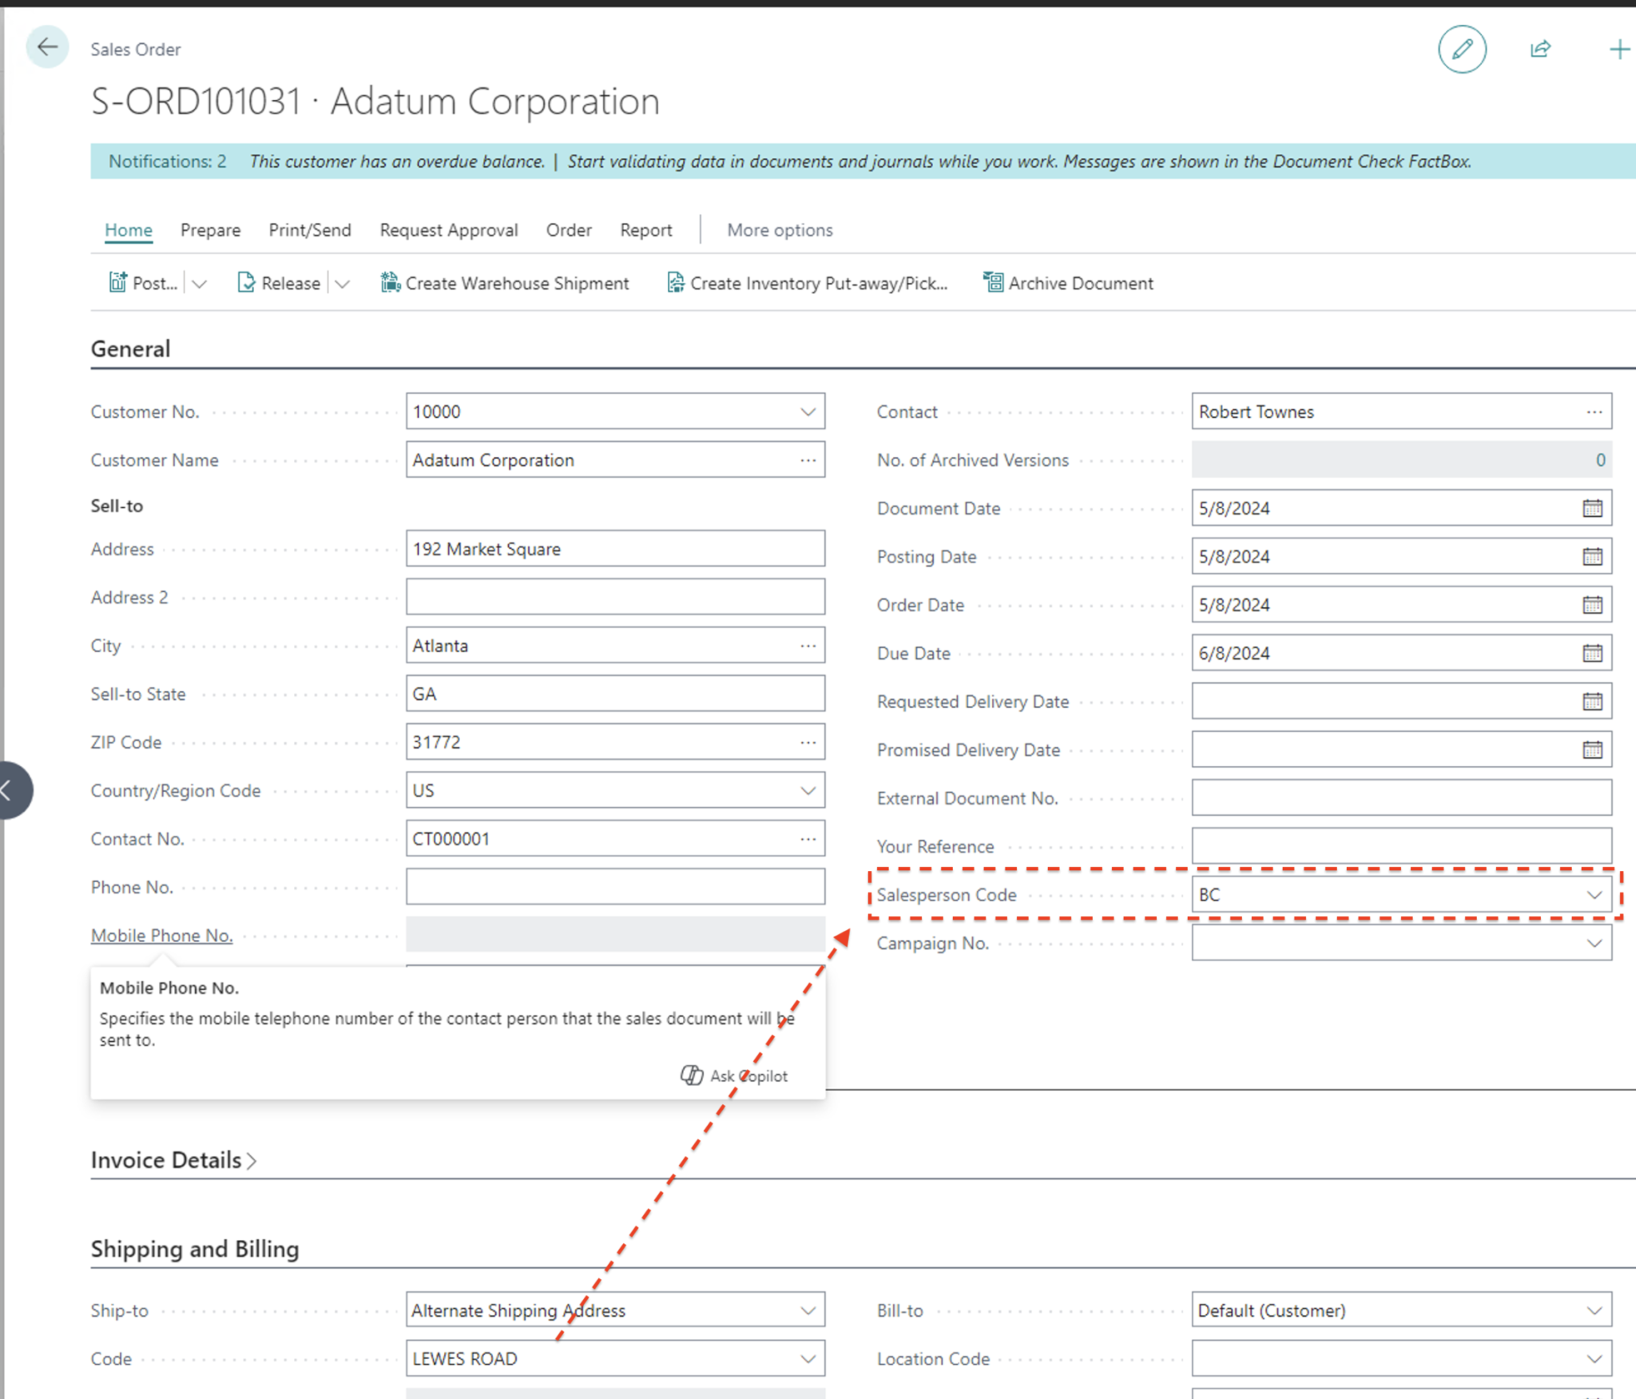The width and height of the screenshot is (1636, 1399).
Task: Click the Archive Document icon
Action: (993, 283)
